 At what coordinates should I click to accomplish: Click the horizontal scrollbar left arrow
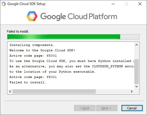pyautogui.click(x=10, y=92)
